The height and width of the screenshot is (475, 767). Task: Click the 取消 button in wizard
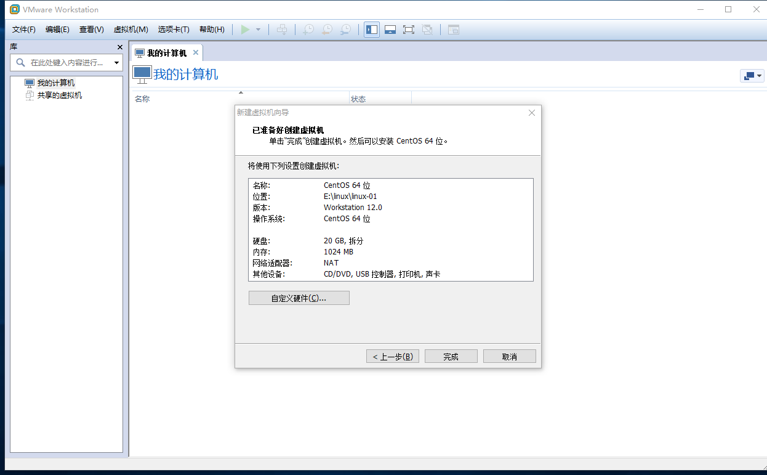510,357
